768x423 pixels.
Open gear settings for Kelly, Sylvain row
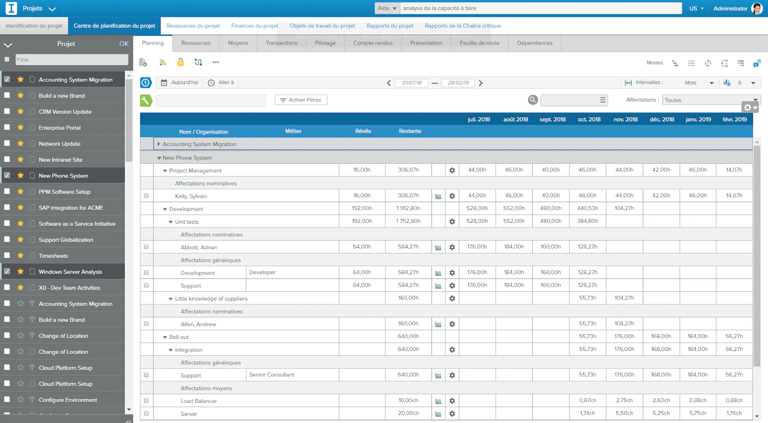coord(452,196)
